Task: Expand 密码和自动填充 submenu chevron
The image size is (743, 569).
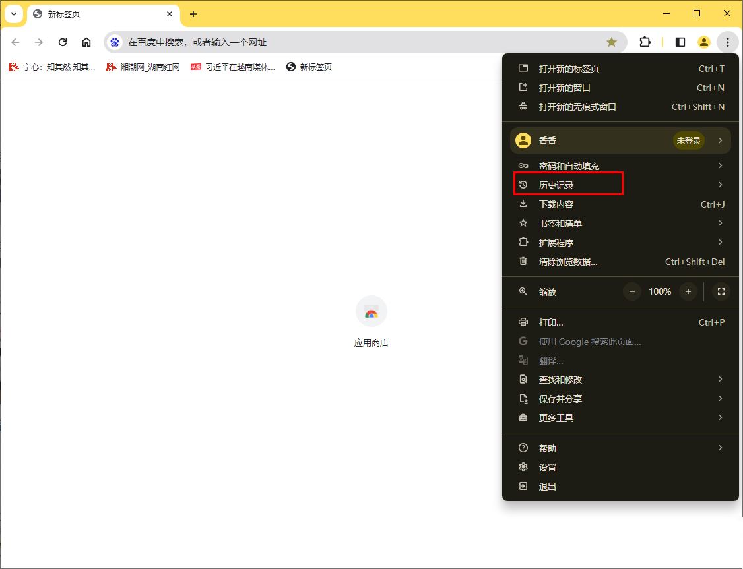Action: [x=721, y=165]
